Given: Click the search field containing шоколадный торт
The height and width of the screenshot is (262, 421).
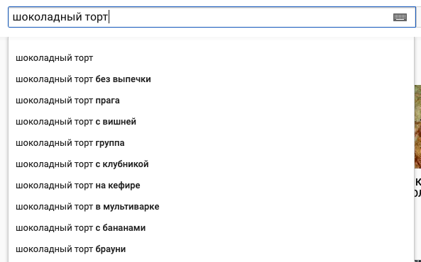Looking at the screenshot, I should point(212,17).
